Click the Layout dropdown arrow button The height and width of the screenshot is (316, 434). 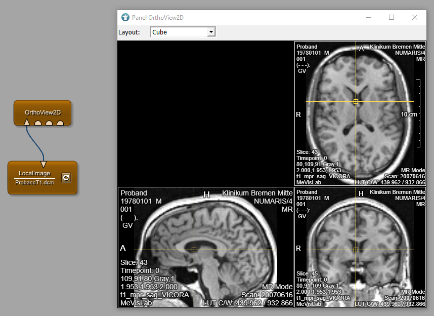211,32
